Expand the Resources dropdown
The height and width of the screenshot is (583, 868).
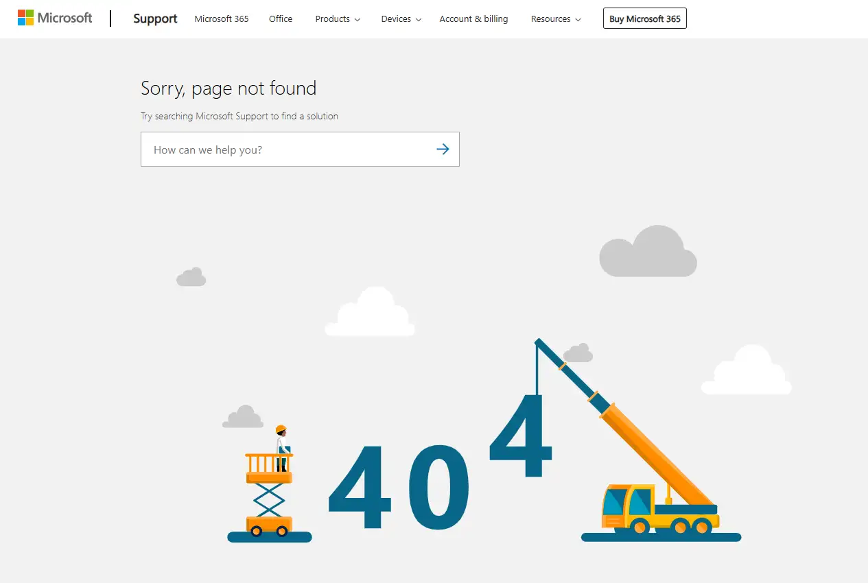[x=556, y=19]
